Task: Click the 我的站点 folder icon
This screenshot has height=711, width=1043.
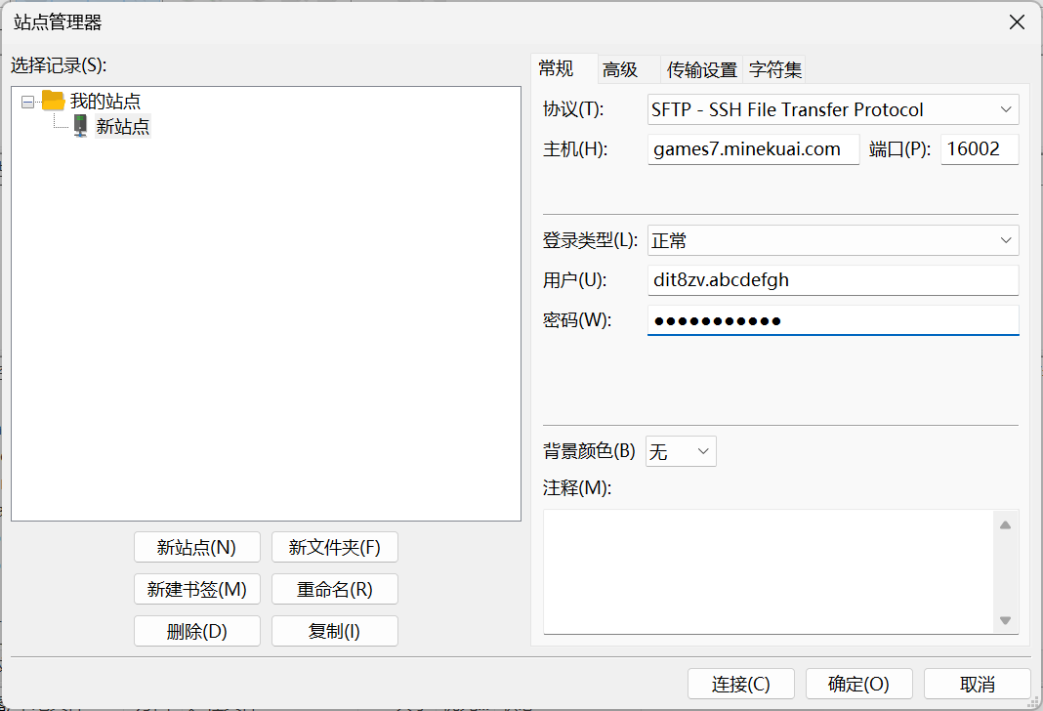Action: point(54,101)
